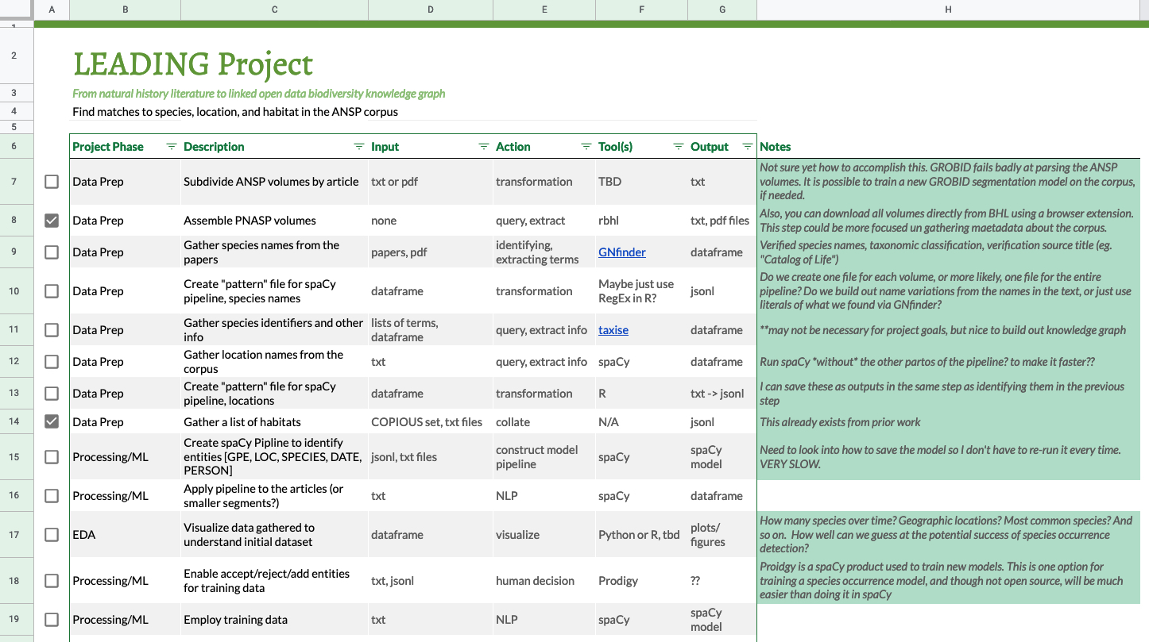The height and width of the screenshot is (642, 1149).
Task: Check the Subdivide ANSP volumes task checkbox
Action: click(x=52, y=182)
